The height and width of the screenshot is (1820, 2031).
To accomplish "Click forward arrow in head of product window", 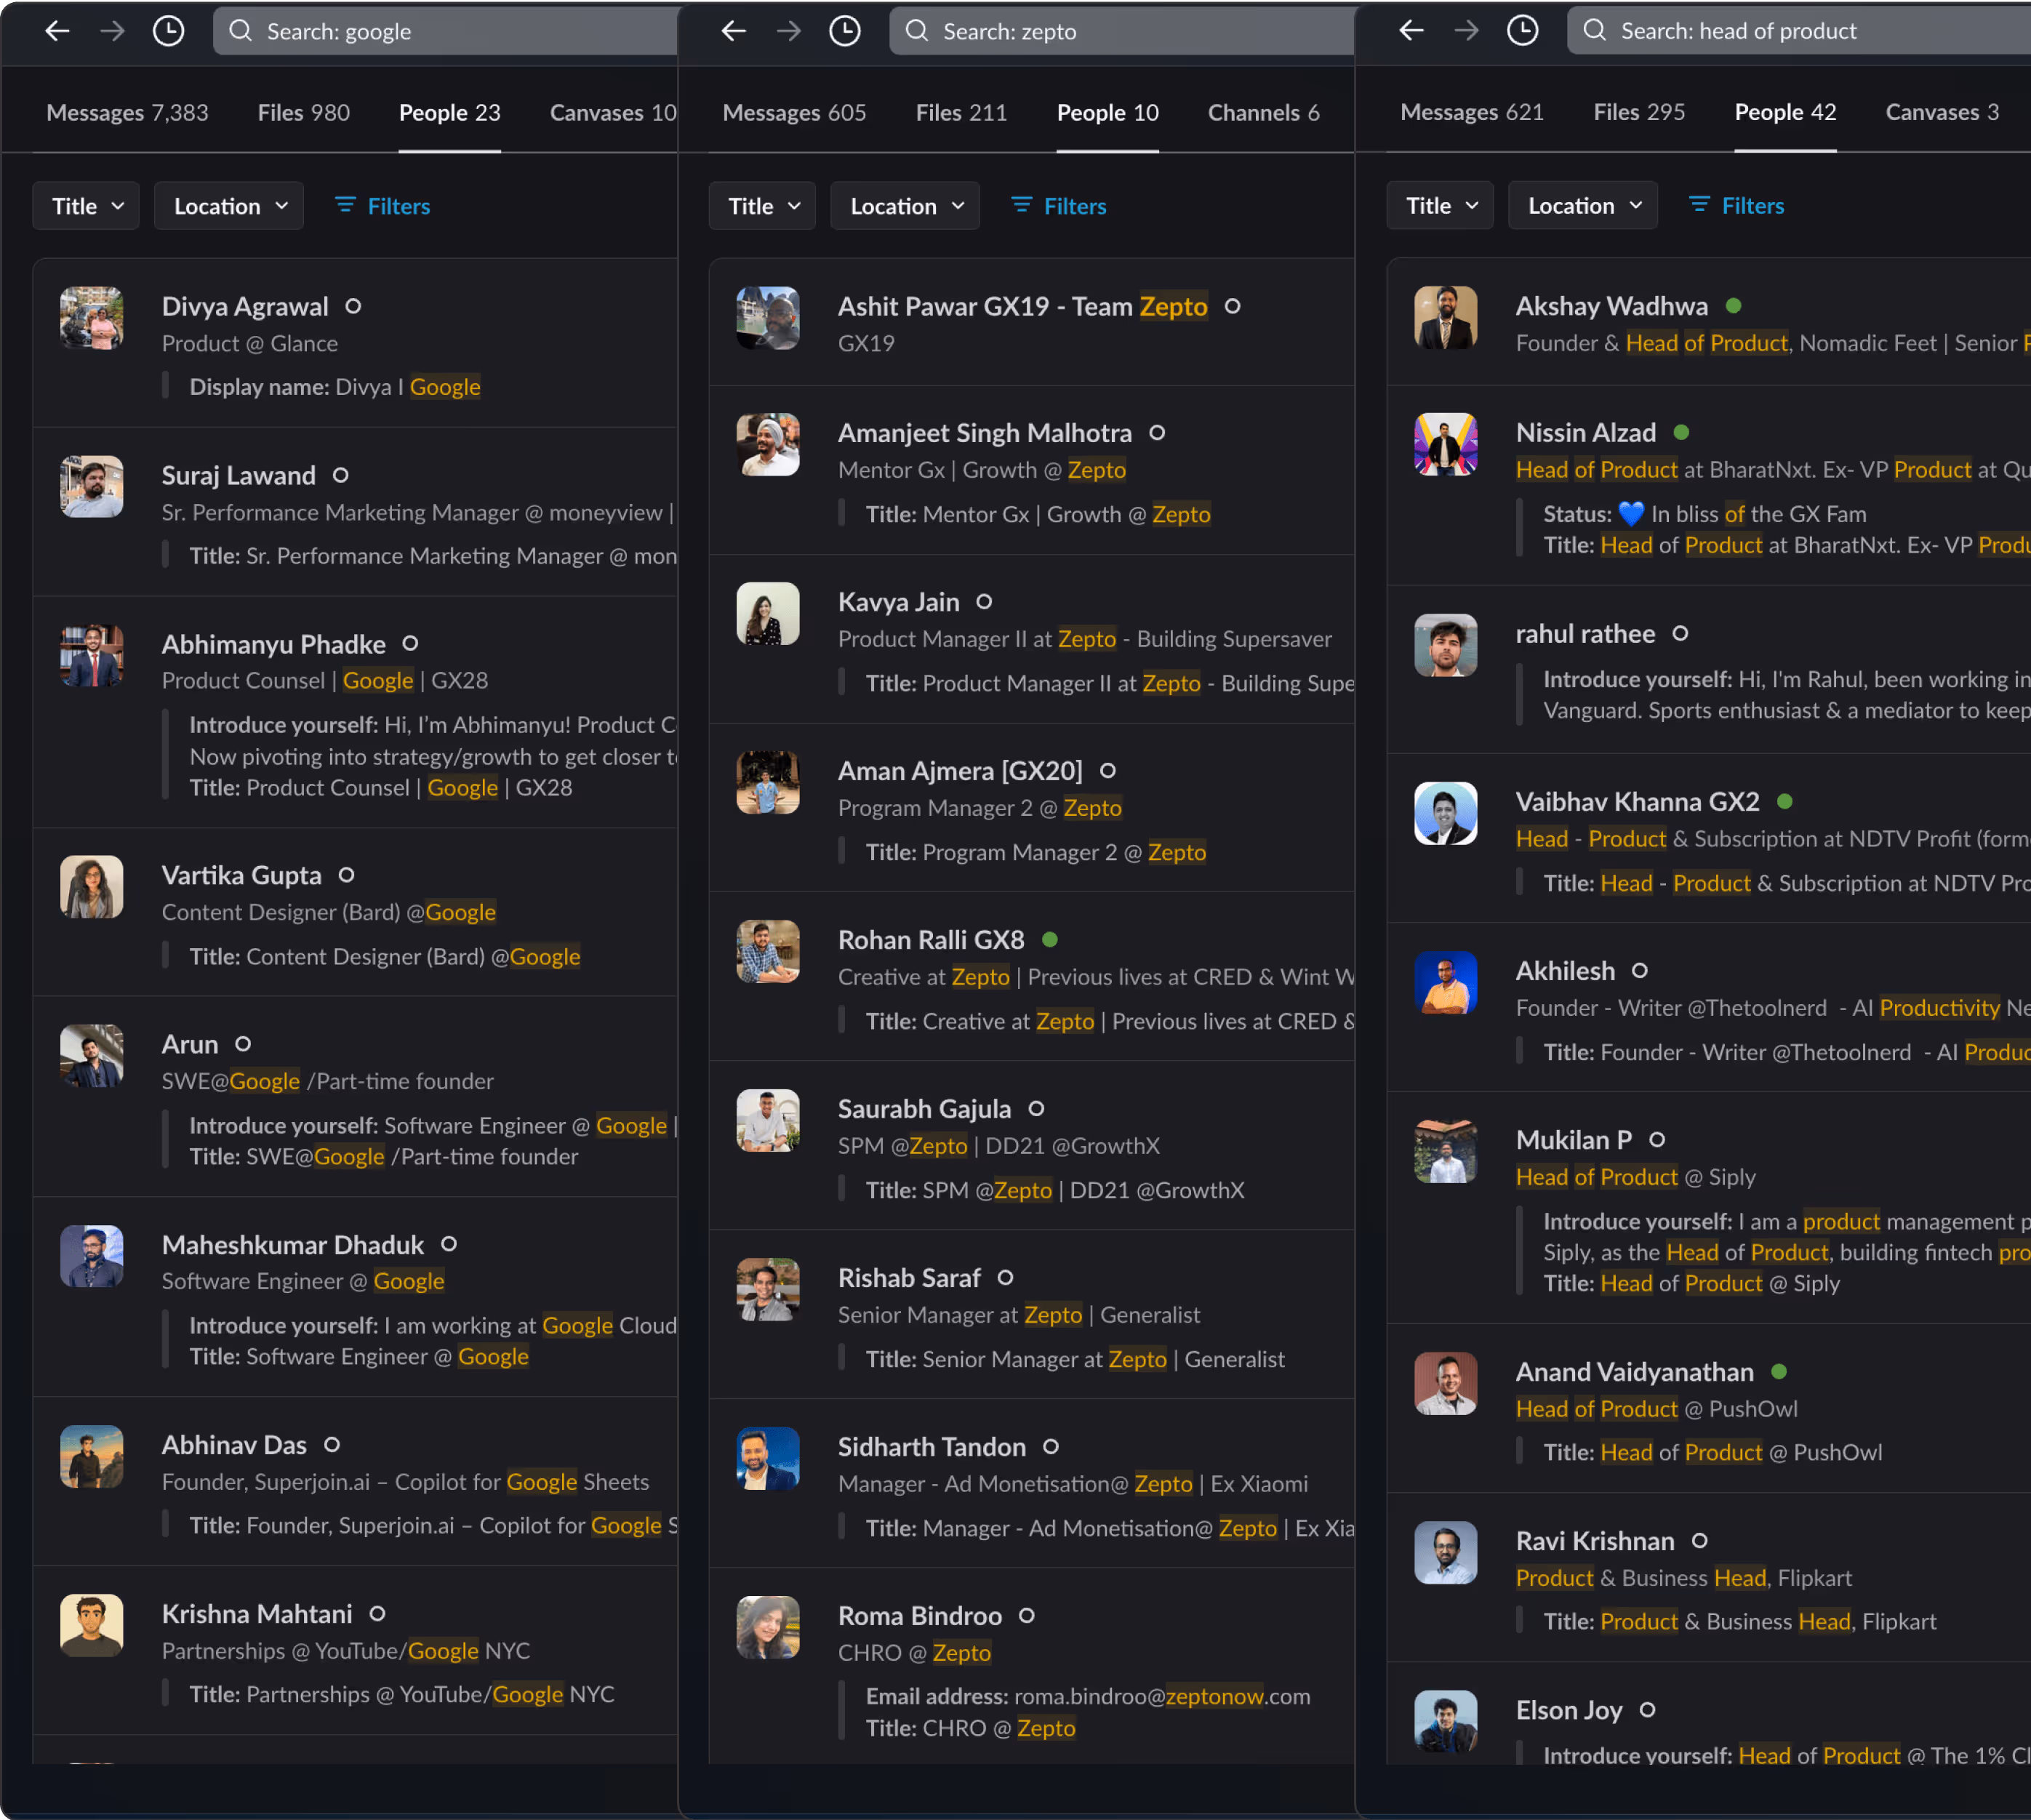I will tap(1467, 30).
